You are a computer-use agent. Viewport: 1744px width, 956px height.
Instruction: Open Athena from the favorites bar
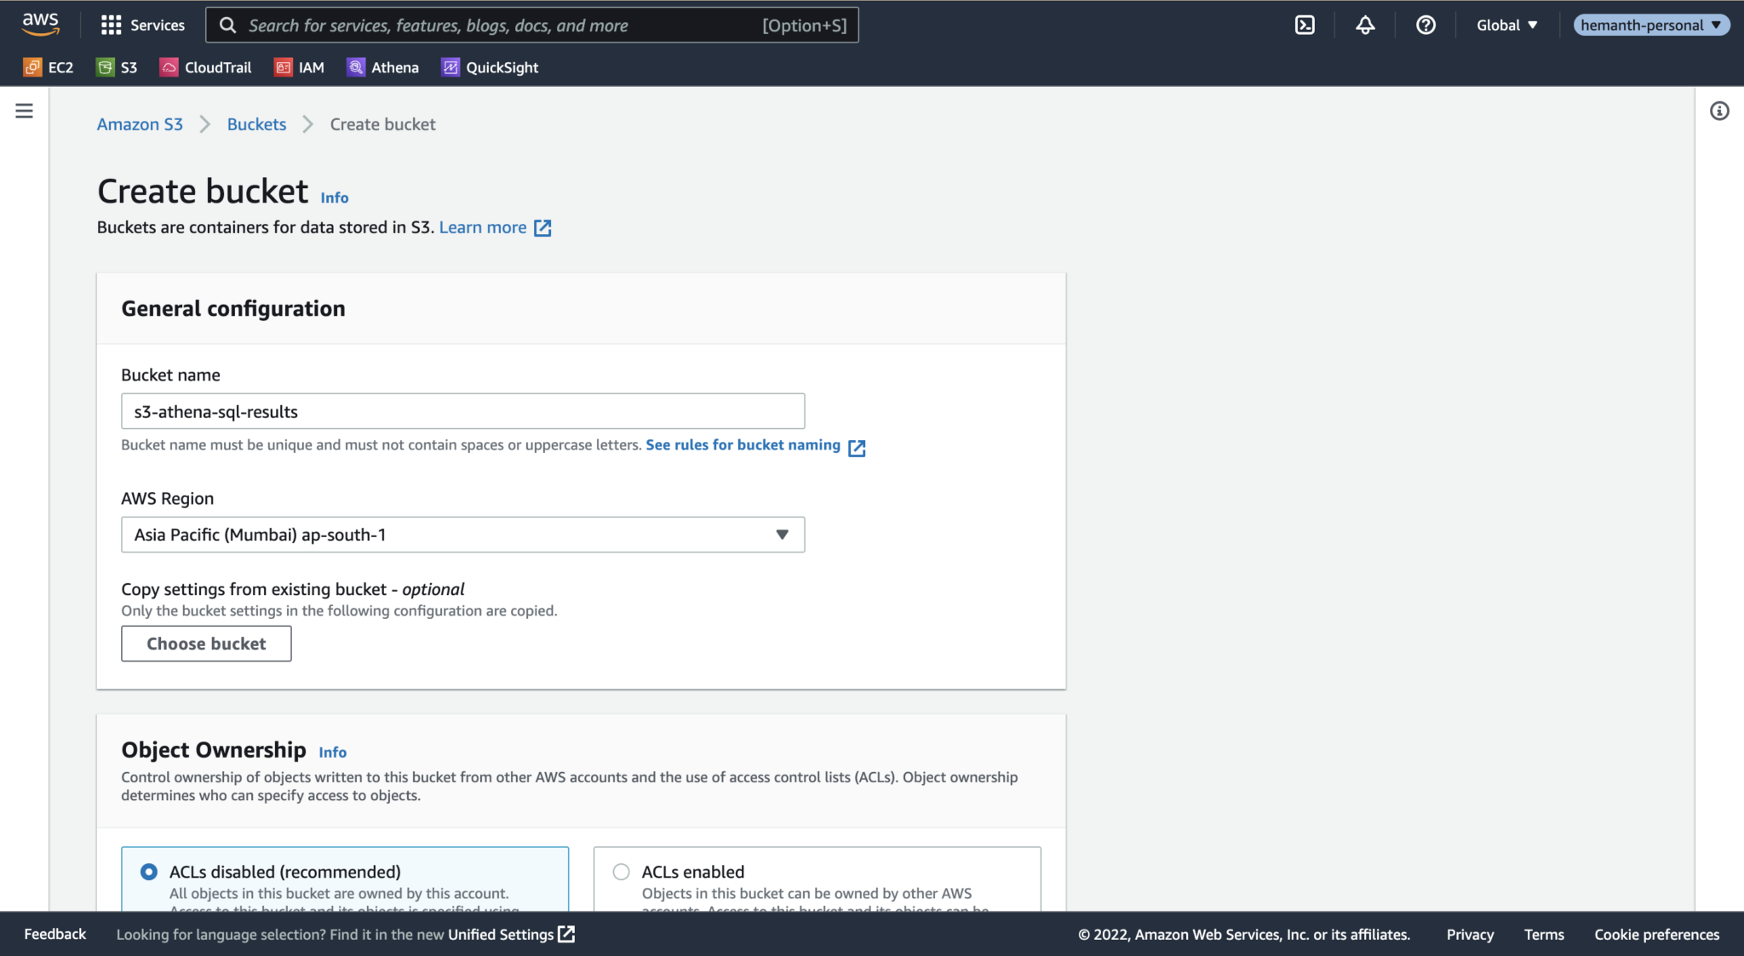(x=382, y=67)
